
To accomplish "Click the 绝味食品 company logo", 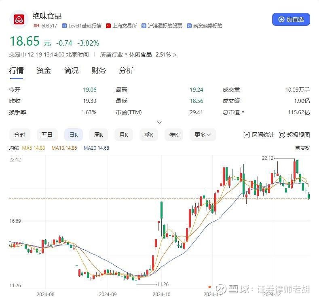I will 19,19.
